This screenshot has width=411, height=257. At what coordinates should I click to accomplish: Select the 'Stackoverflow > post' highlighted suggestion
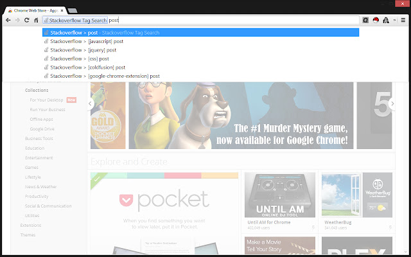coord(201,33)
